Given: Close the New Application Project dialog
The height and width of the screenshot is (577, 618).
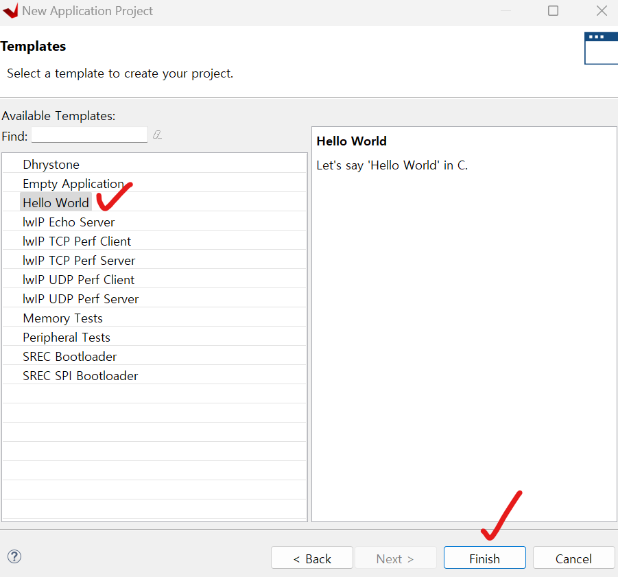Looking at the screenshot, I should pos(602,11).
